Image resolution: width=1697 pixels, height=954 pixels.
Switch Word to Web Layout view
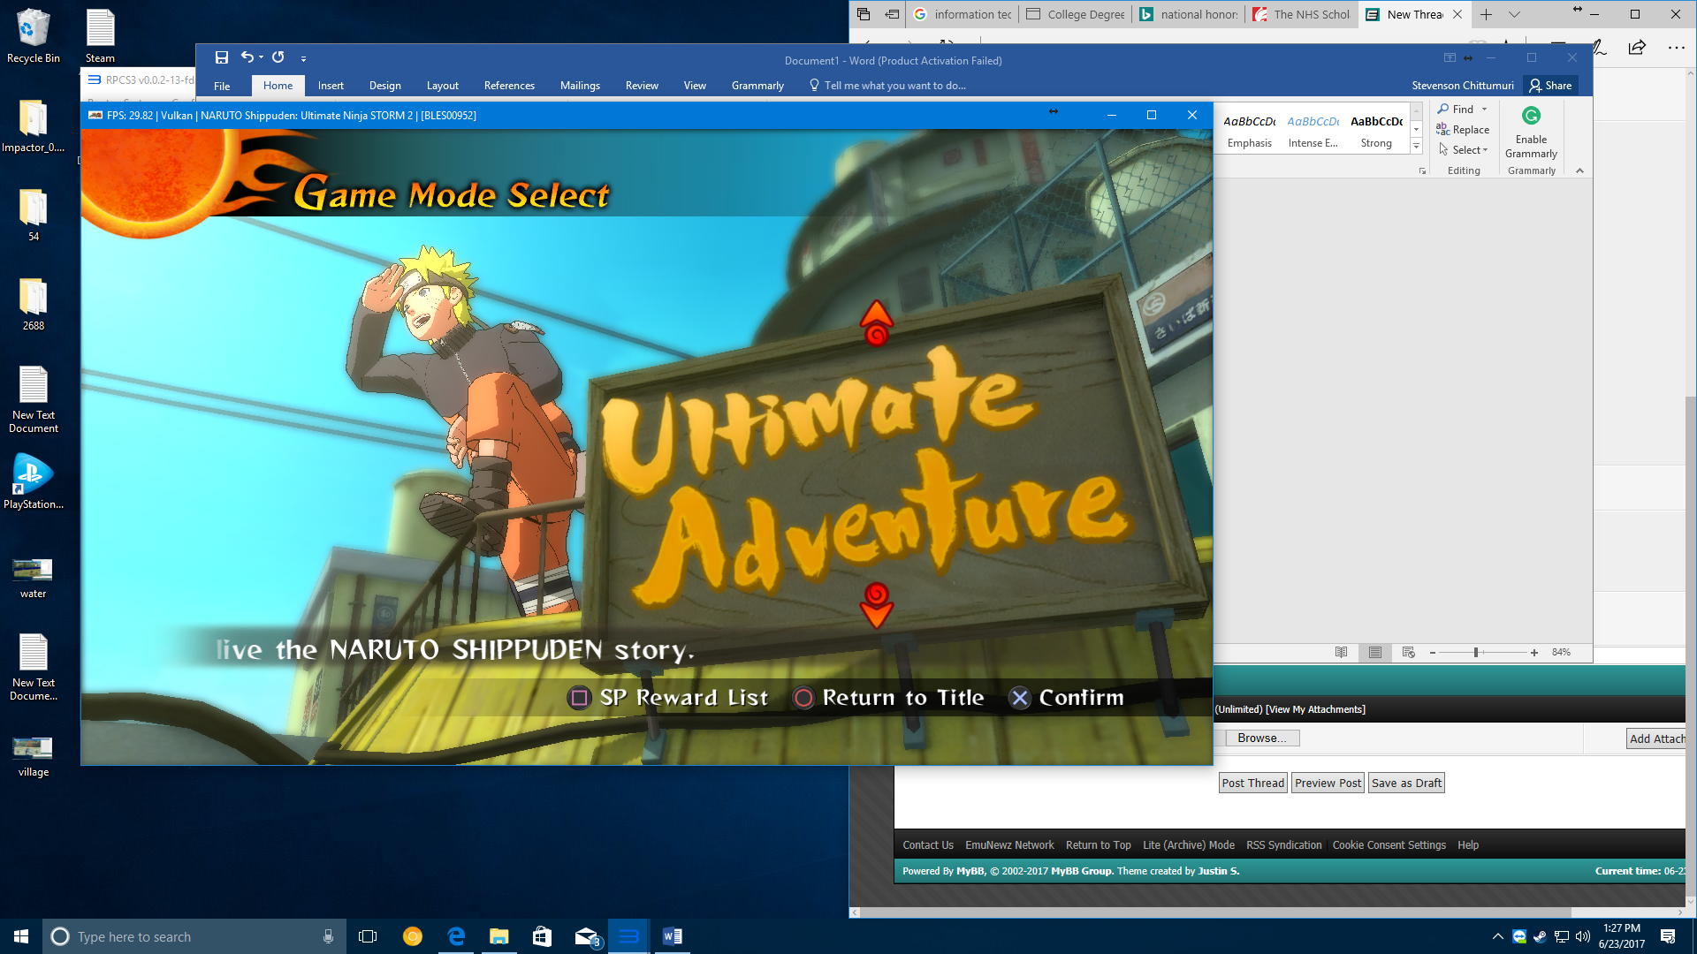(1408, 653)
